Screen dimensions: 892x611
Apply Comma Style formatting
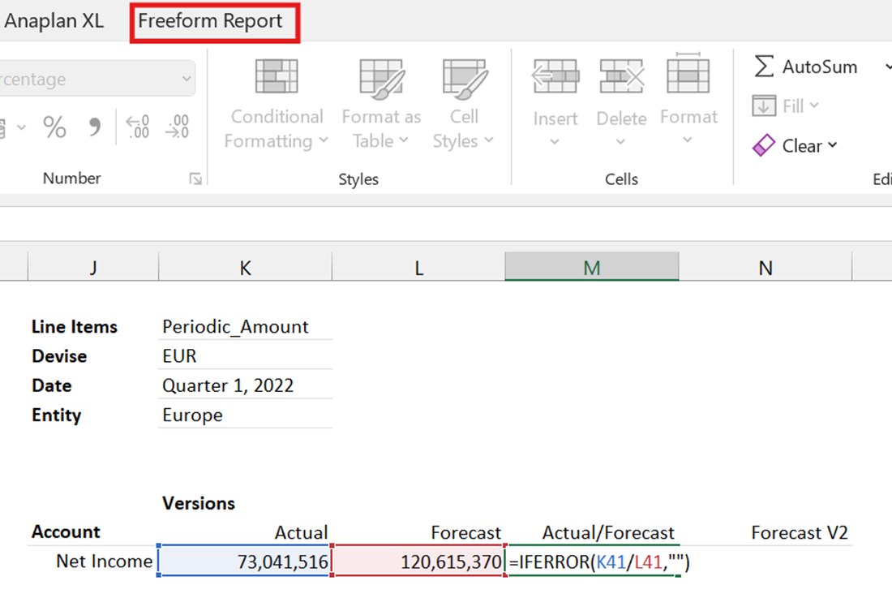(x=94, y=127)
